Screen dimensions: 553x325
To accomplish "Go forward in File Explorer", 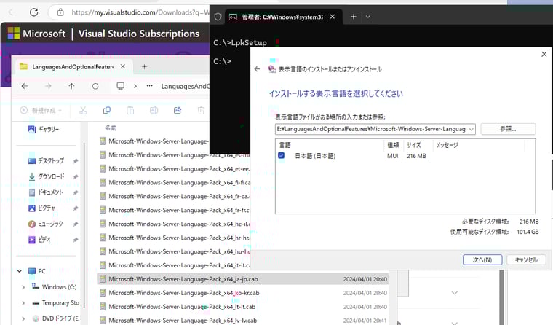I will click(x=48, y=86).
